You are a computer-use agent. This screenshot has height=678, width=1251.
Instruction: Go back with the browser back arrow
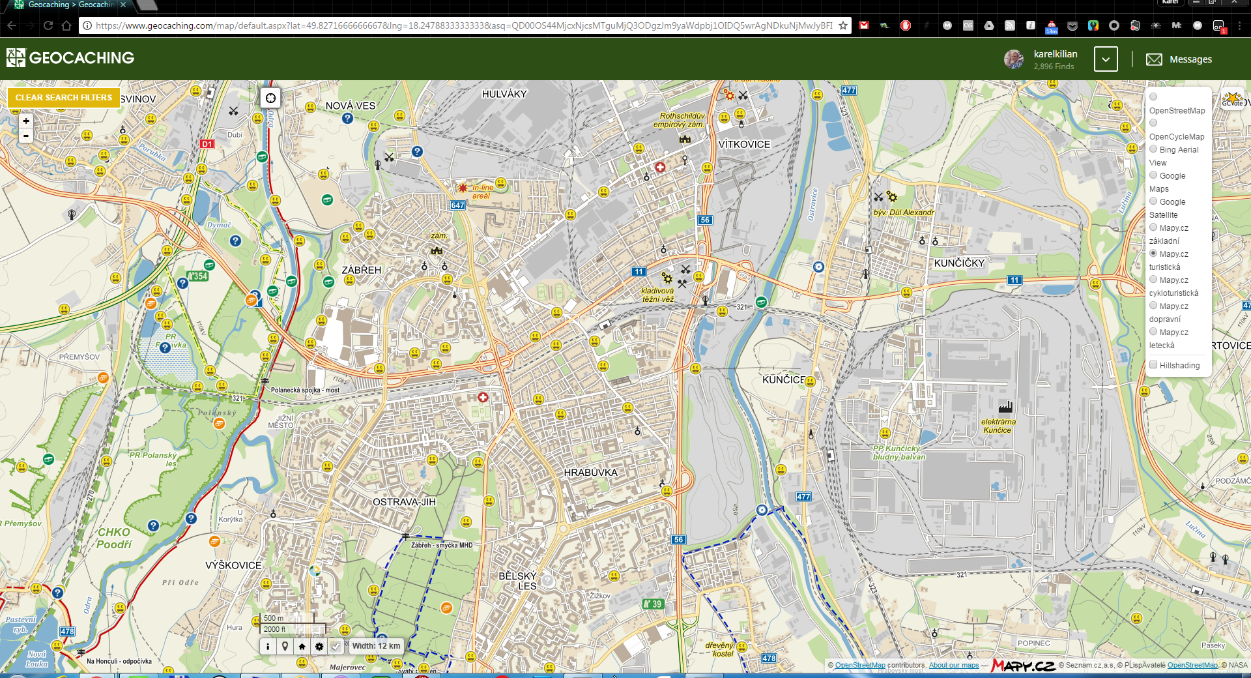(12, 25)
